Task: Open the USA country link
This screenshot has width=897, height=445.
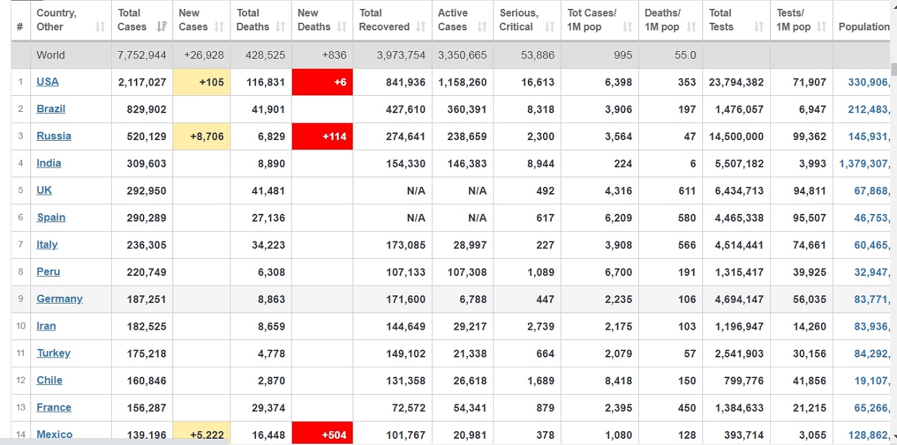Action: [x=48, y=81]
